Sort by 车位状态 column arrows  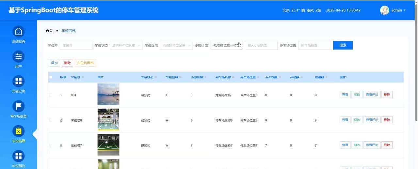click(x=156, y=77)
